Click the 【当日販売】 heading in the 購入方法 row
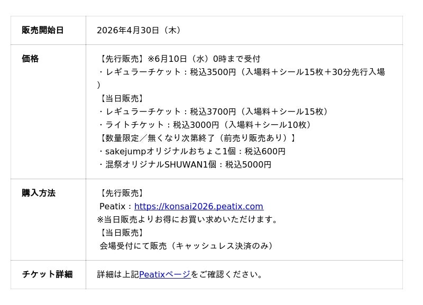 (121, 233)
